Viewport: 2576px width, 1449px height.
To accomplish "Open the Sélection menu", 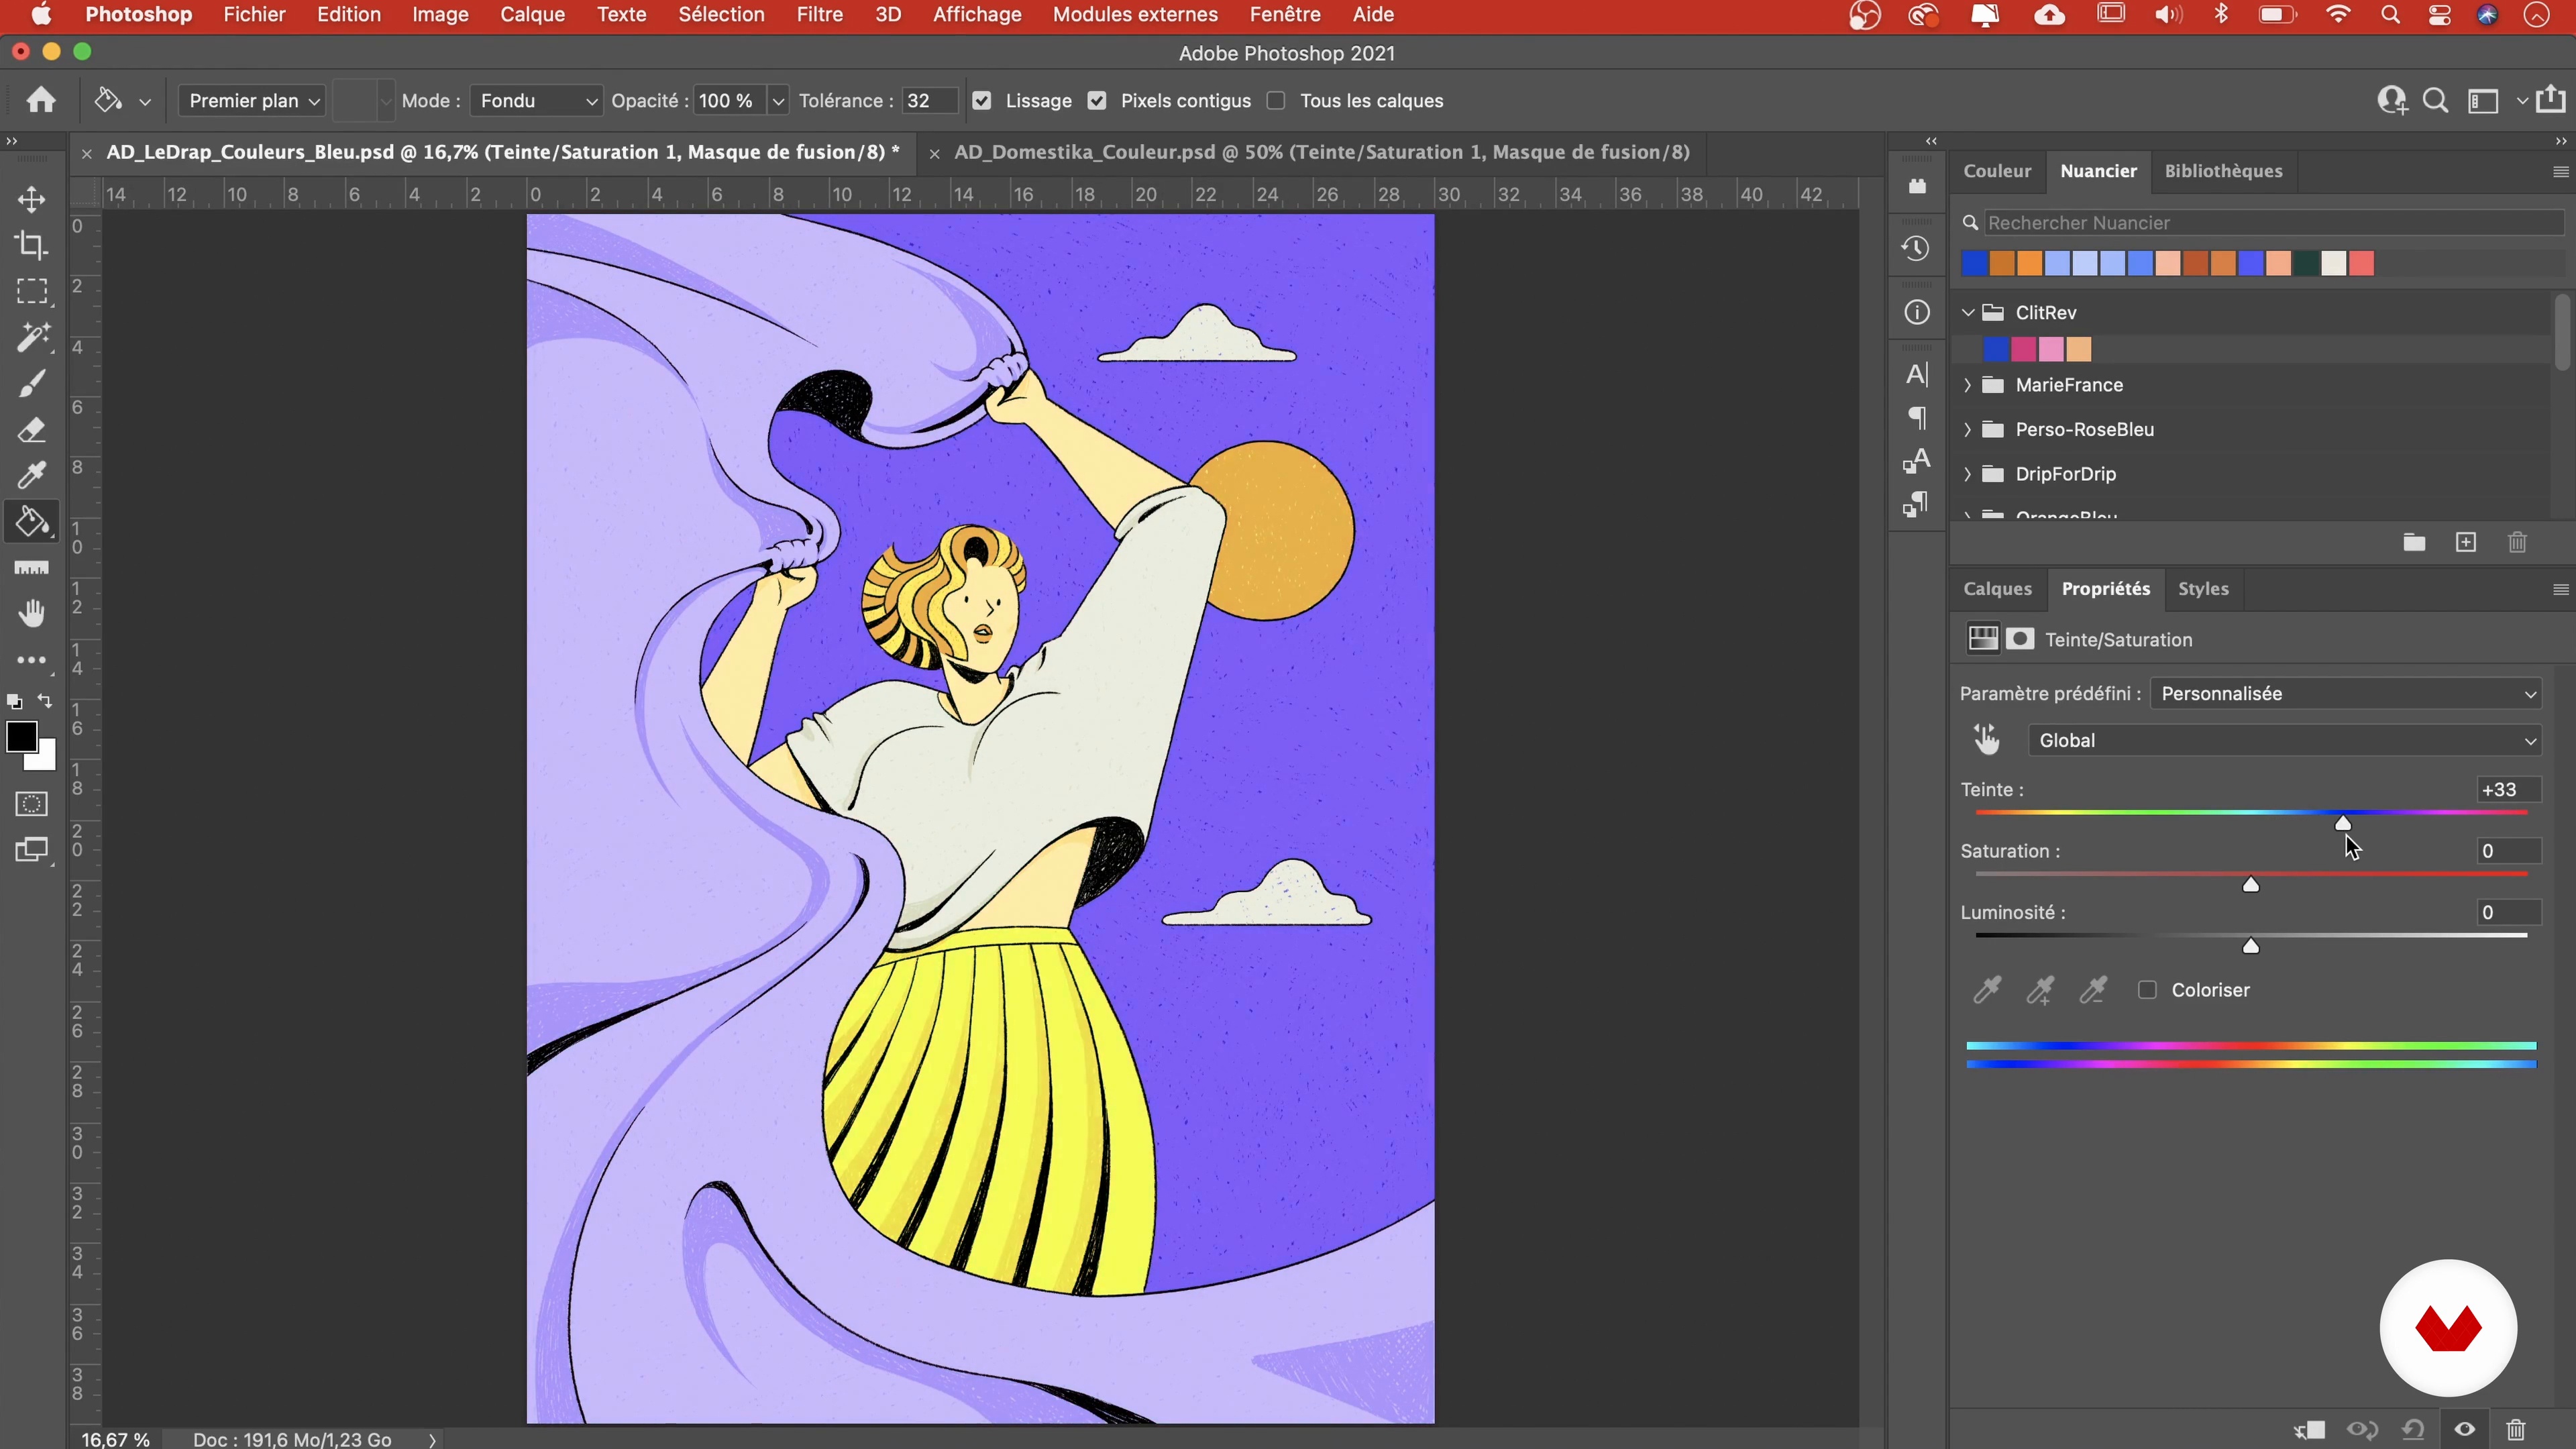I will (721, 15).
